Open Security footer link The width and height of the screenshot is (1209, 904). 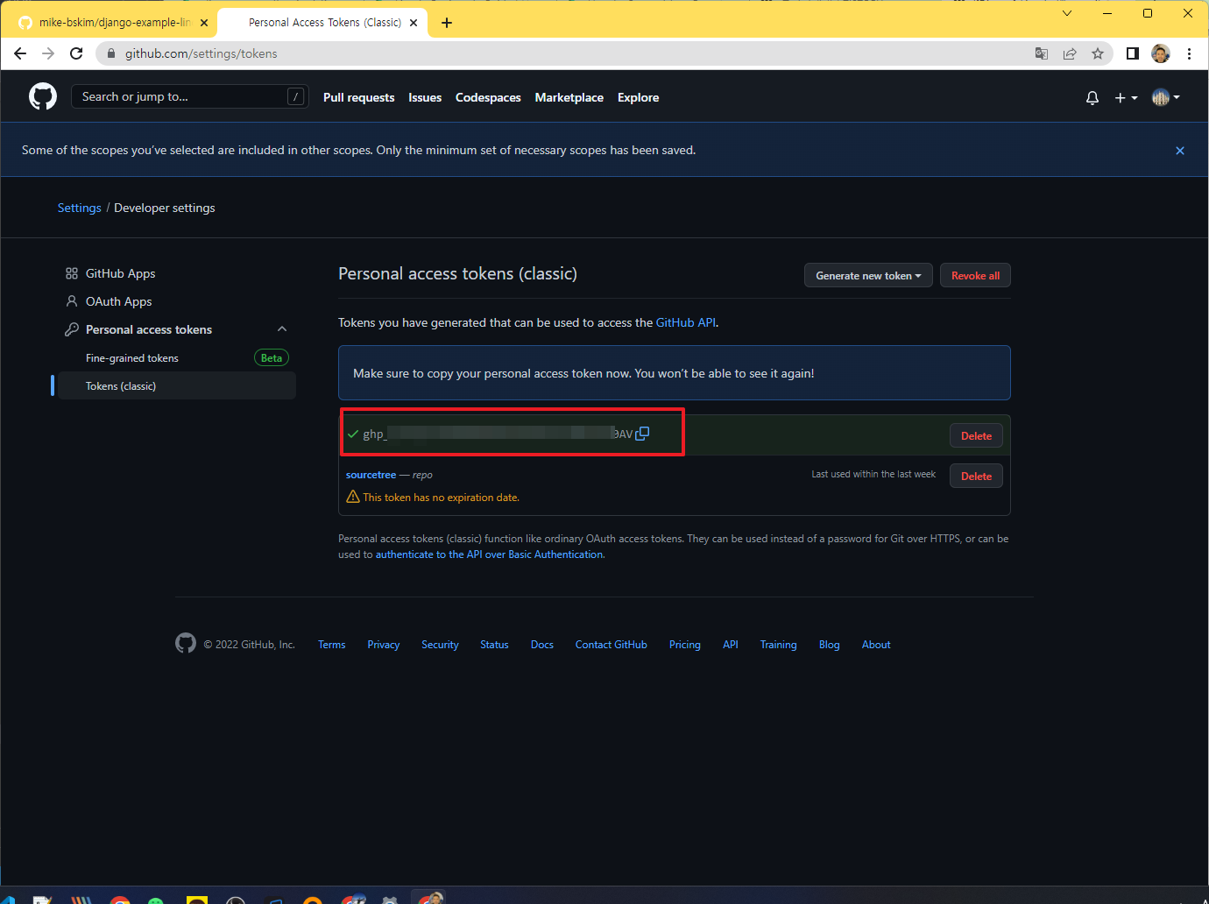440,645
